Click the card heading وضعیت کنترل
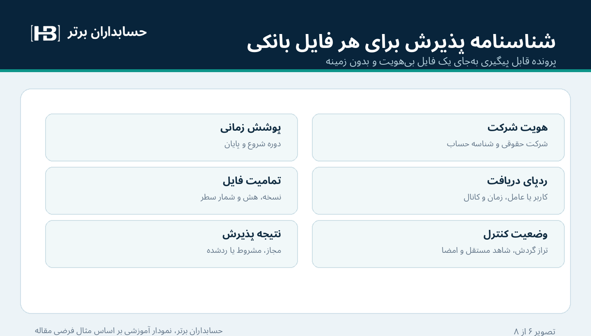The height and width of the screenshot is (336, 591). [x=515, y=234]
